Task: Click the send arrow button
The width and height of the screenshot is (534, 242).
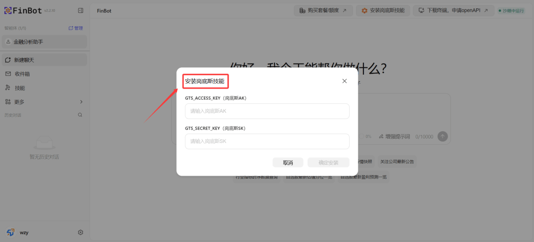Action: [x=443, y=136]
